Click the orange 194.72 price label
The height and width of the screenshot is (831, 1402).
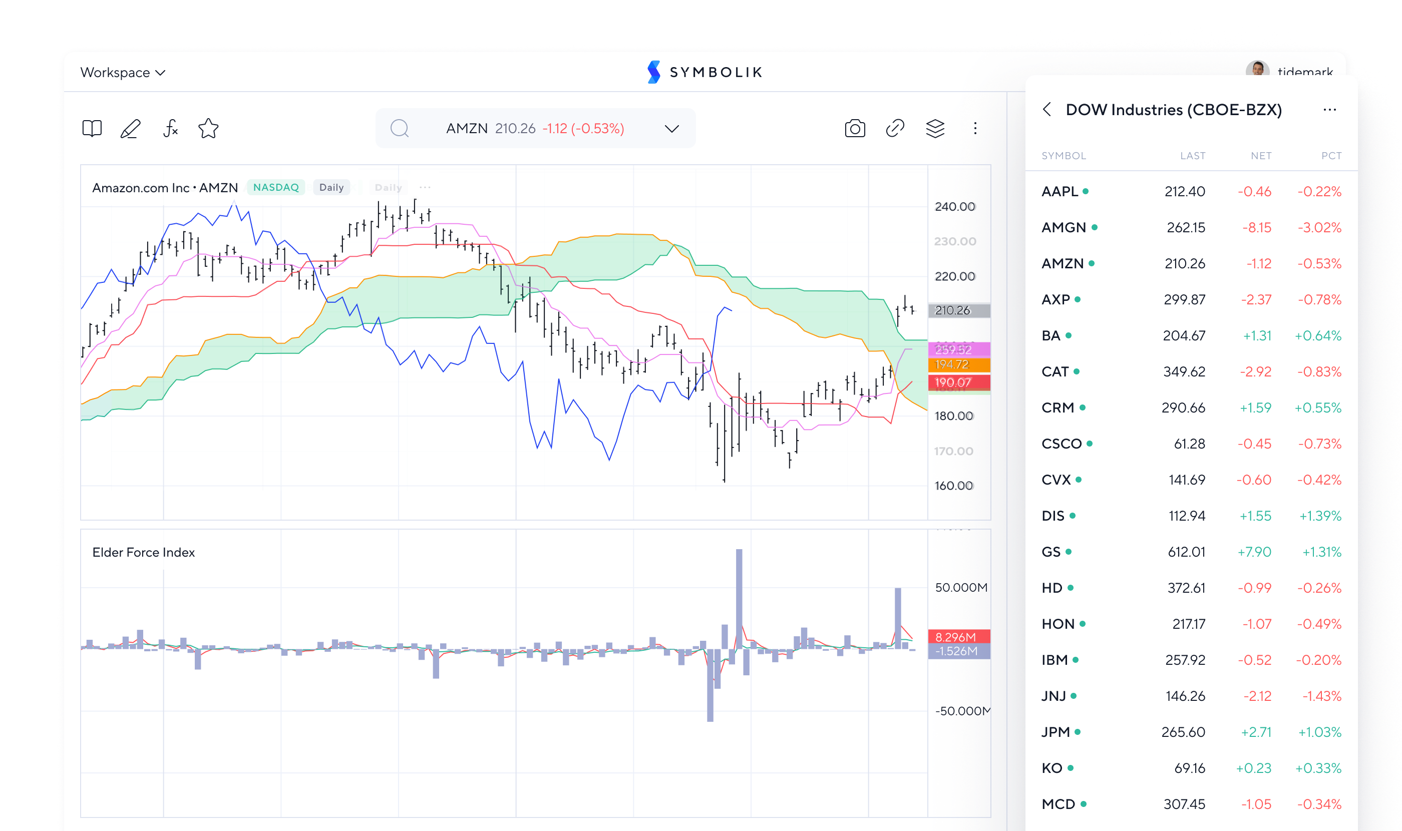point(959,364)
